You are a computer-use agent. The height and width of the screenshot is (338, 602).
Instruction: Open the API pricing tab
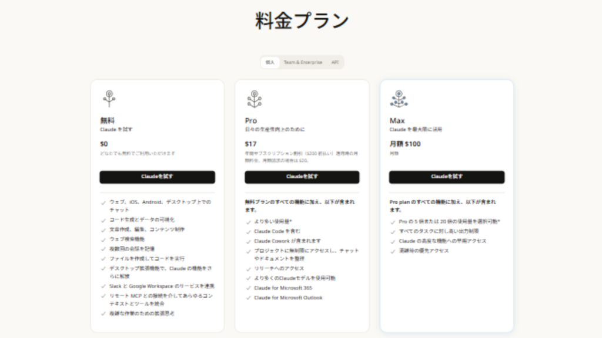(x=335, y=62)
